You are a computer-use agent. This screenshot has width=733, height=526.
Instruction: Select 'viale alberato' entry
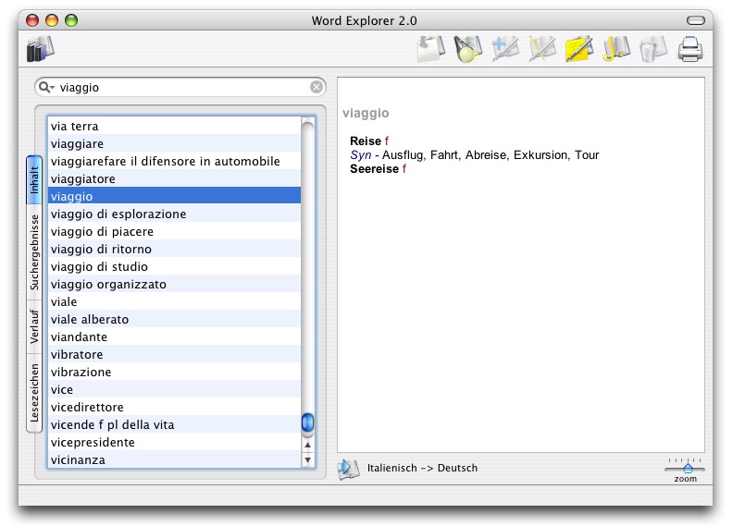(174, 319)
